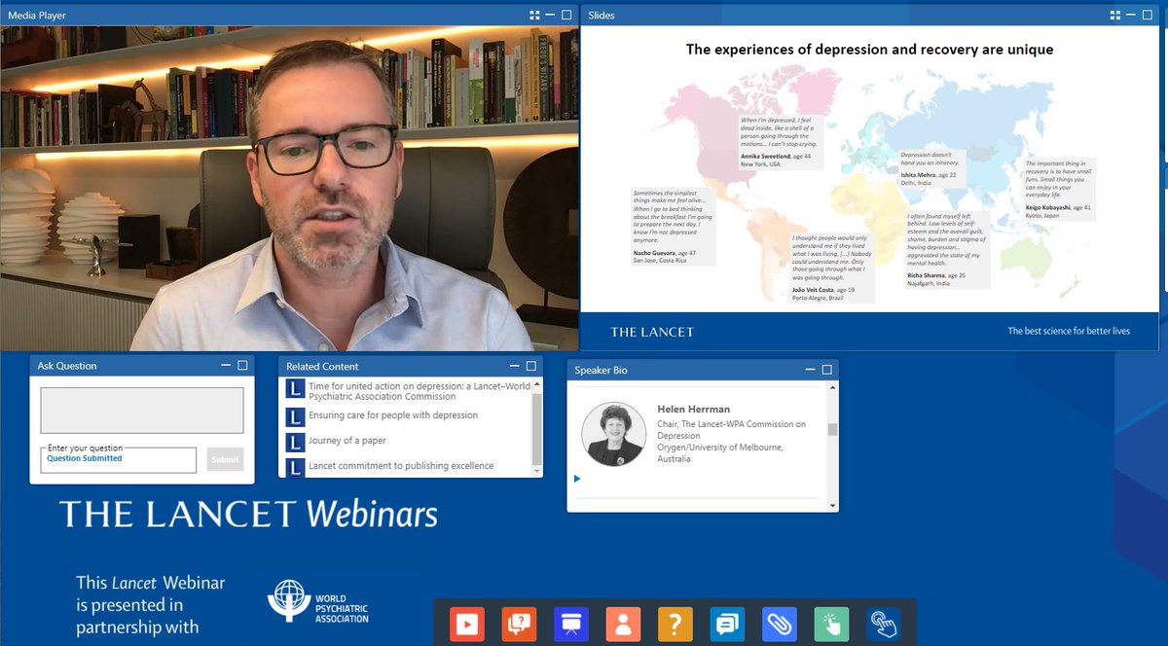Click the Speaker Bio scroll down arrow
This screenshot has height=646, width=1168.
pos(832,506)
